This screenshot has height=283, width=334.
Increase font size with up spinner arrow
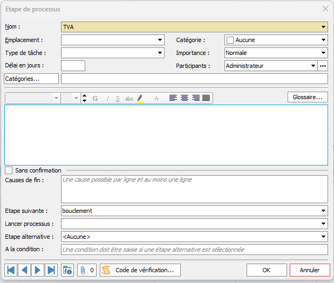tap(85, 95)
